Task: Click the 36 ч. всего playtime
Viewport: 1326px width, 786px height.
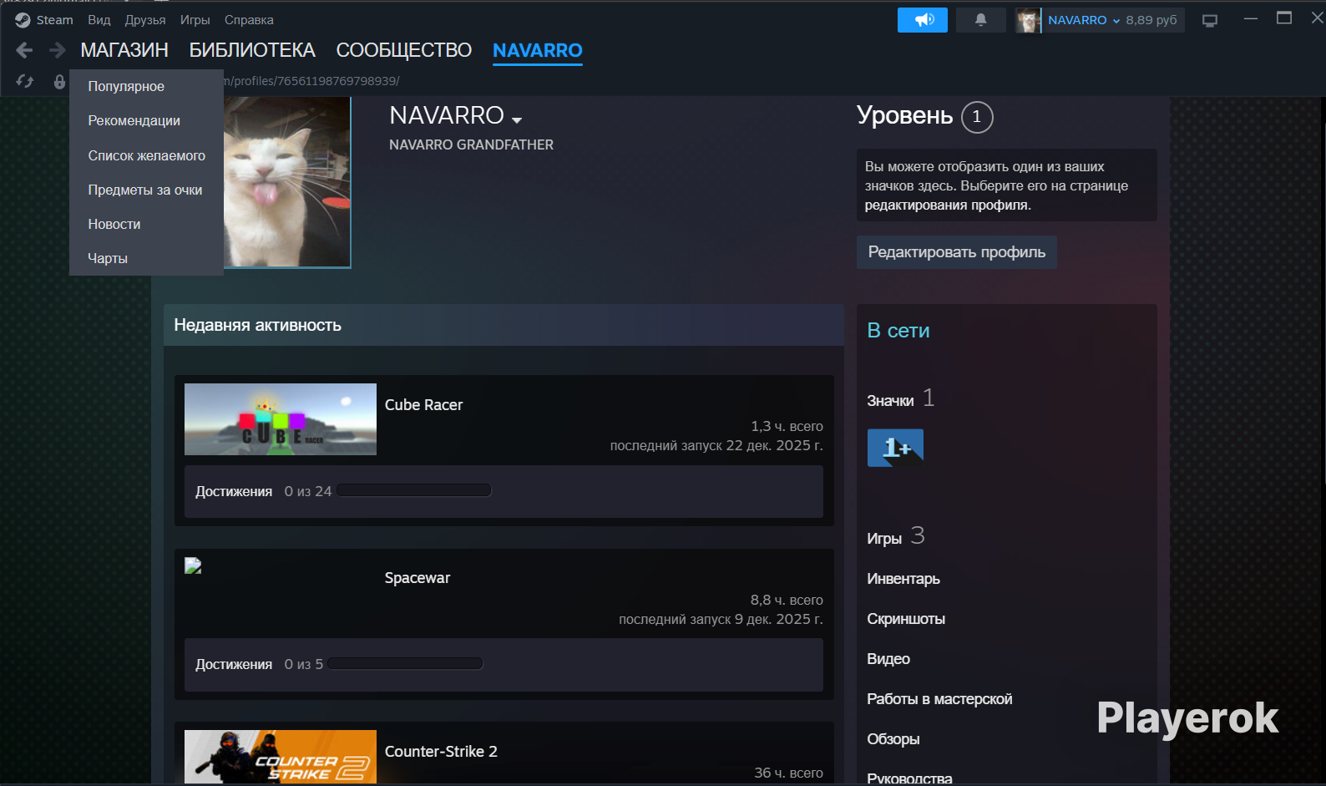Action: 788,773
